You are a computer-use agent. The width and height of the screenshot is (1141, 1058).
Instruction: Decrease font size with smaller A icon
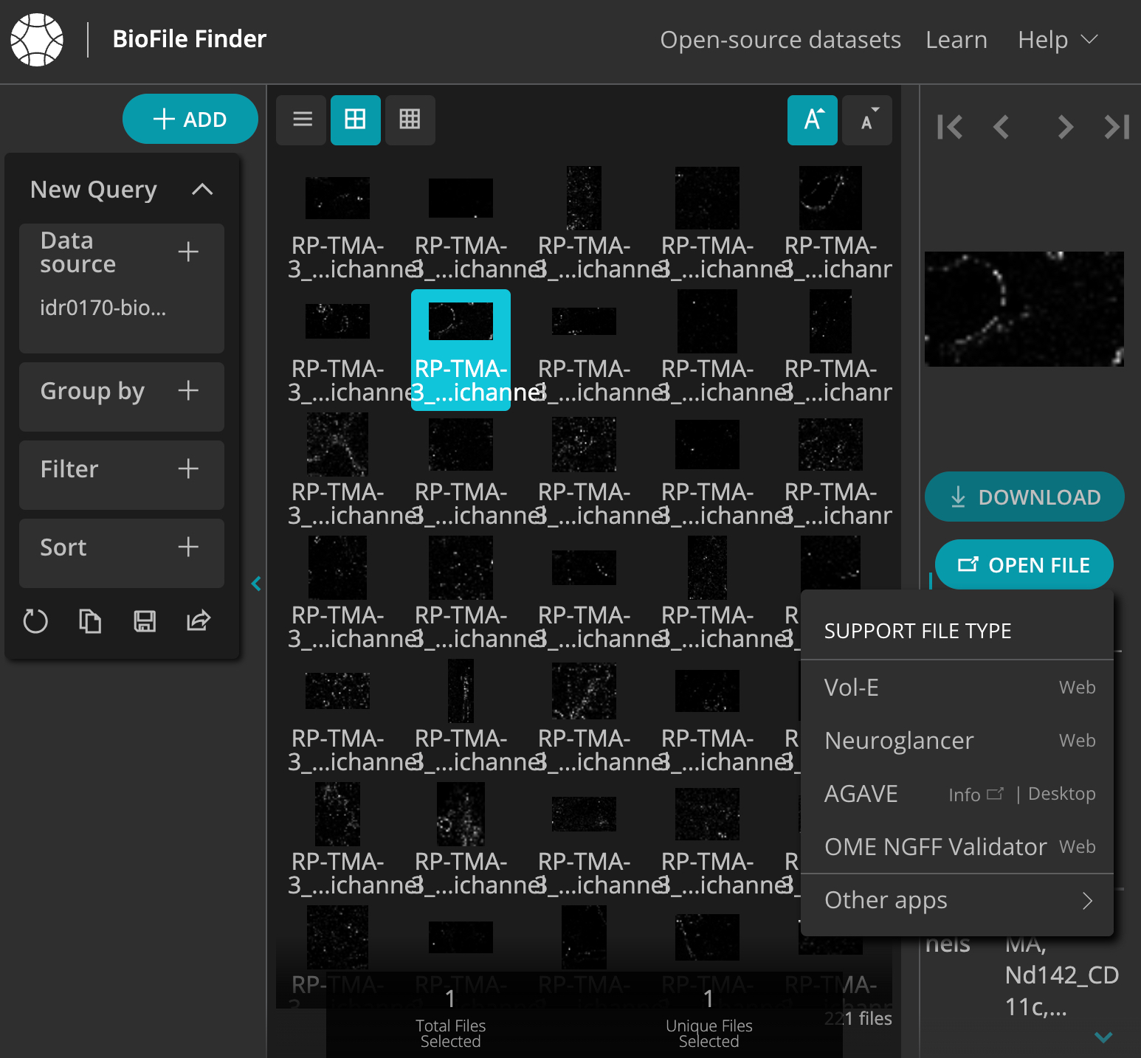pos(867,120)
